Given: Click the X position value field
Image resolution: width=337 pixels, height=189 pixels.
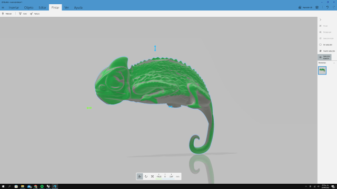Looking at the screenshot, I should tap(159, 176).
